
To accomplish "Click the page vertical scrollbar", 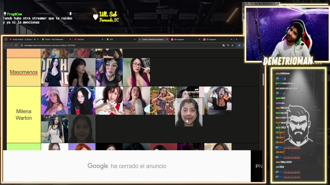I will pyautogui.click(x=263, y=80).
